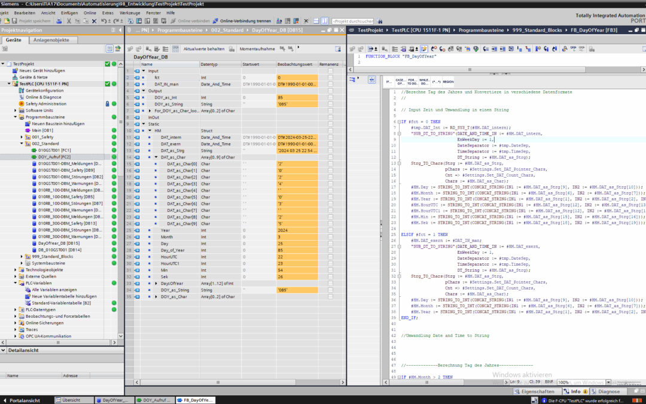The image size is (646, 404).
Task: Open the Bearbeiten menu
Action: pyautogui.click(x=25, y=13)
